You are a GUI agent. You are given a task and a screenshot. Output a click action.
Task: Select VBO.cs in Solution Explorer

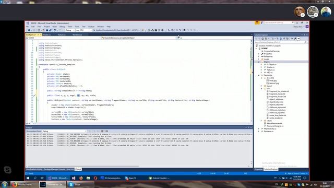pyautogui.click(x=269, y=73)
